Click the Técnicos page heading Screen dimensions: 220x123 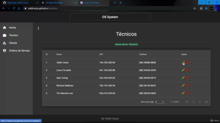point(126,34)
